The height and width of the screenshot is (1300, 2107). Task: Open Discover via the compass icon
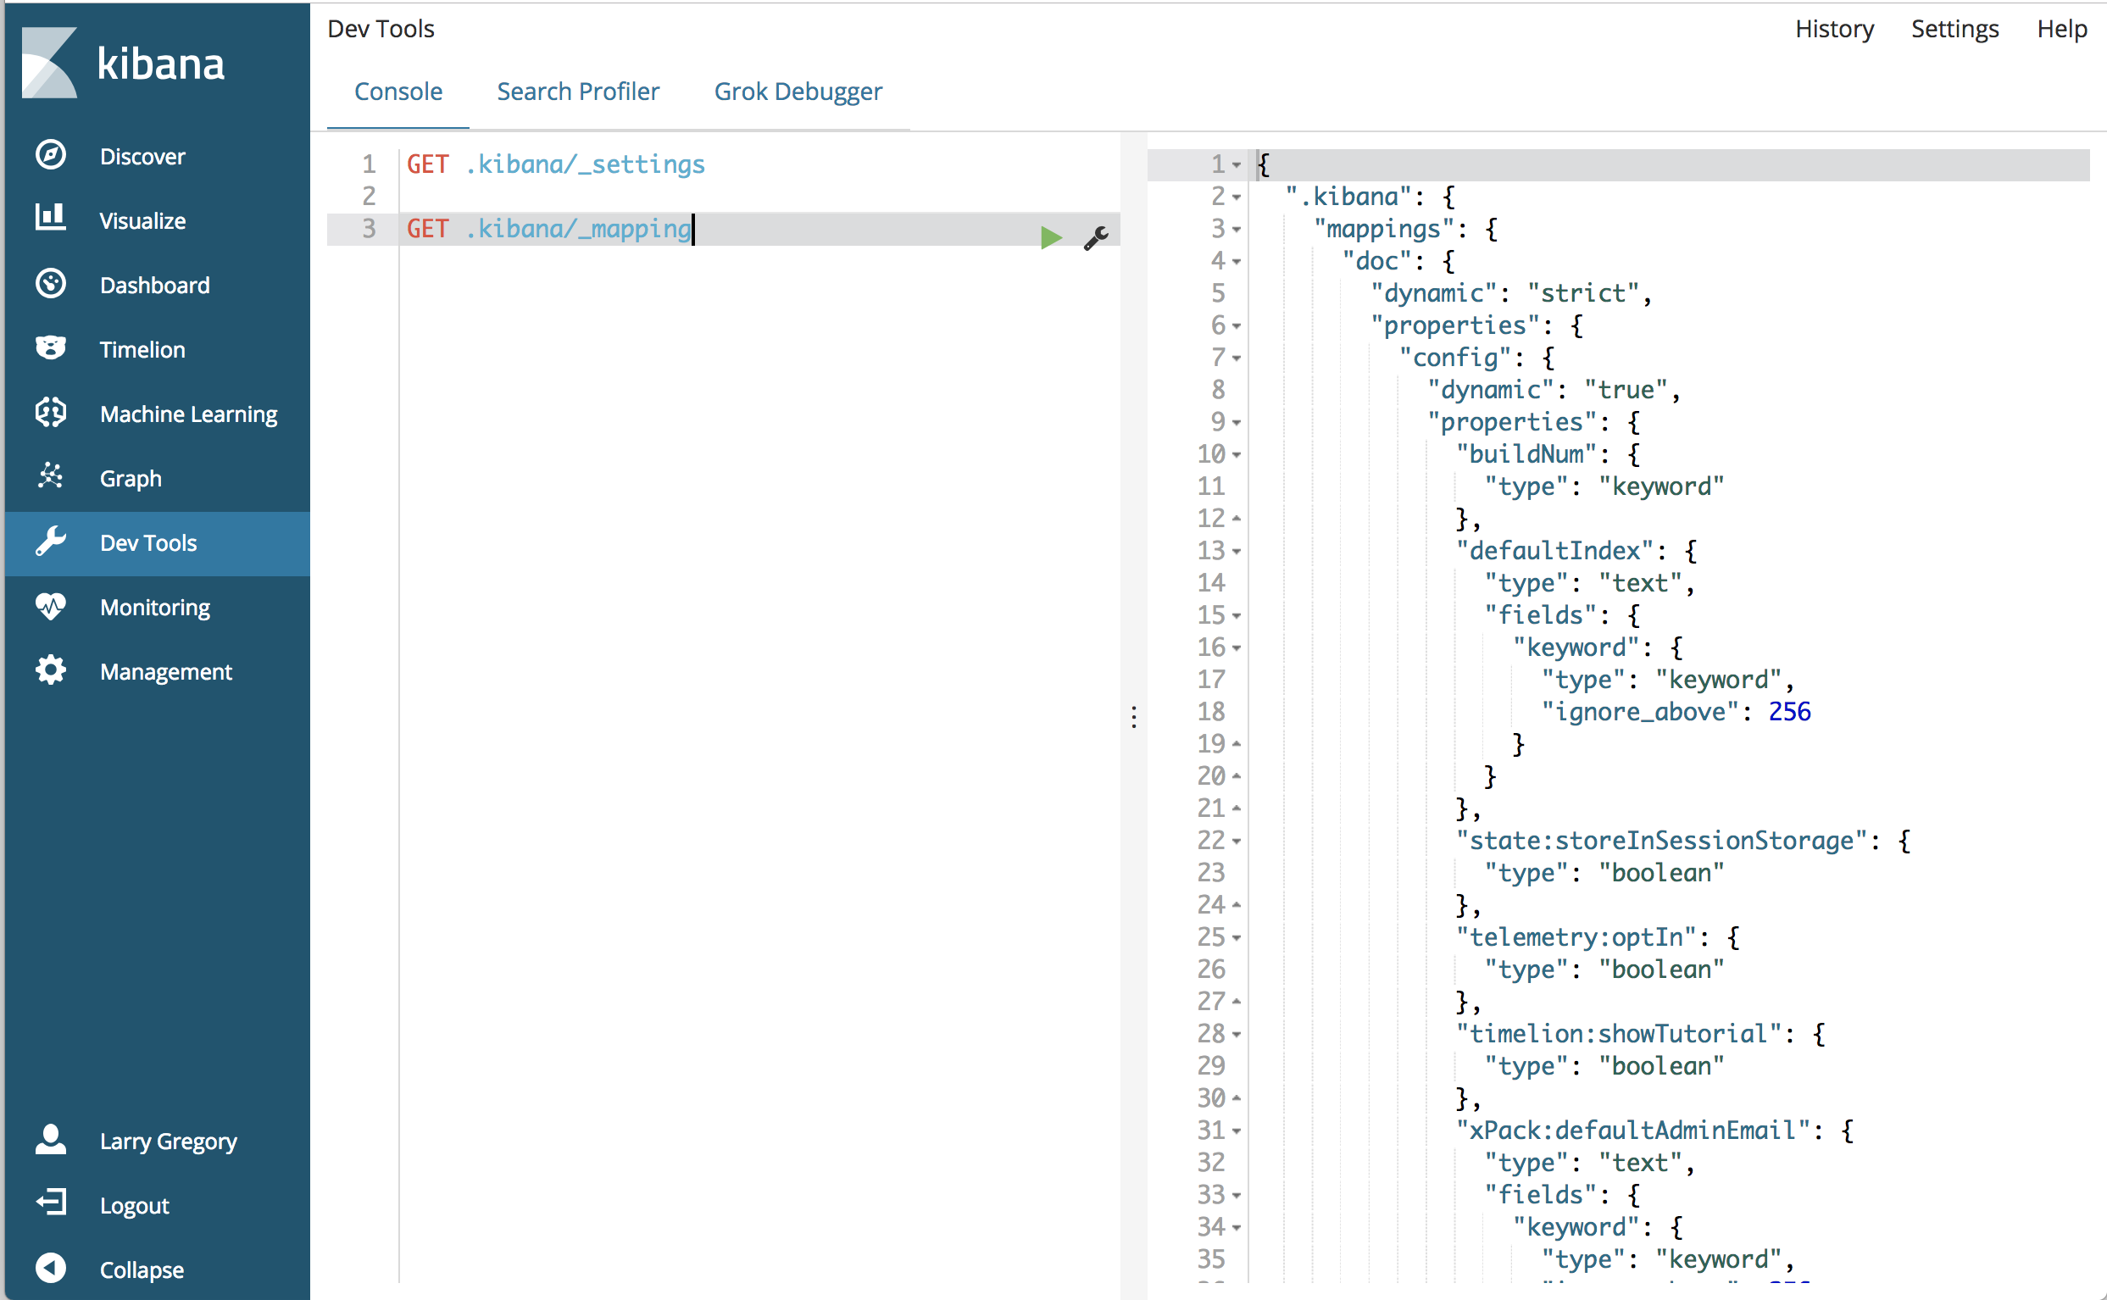tap(51, 155)
